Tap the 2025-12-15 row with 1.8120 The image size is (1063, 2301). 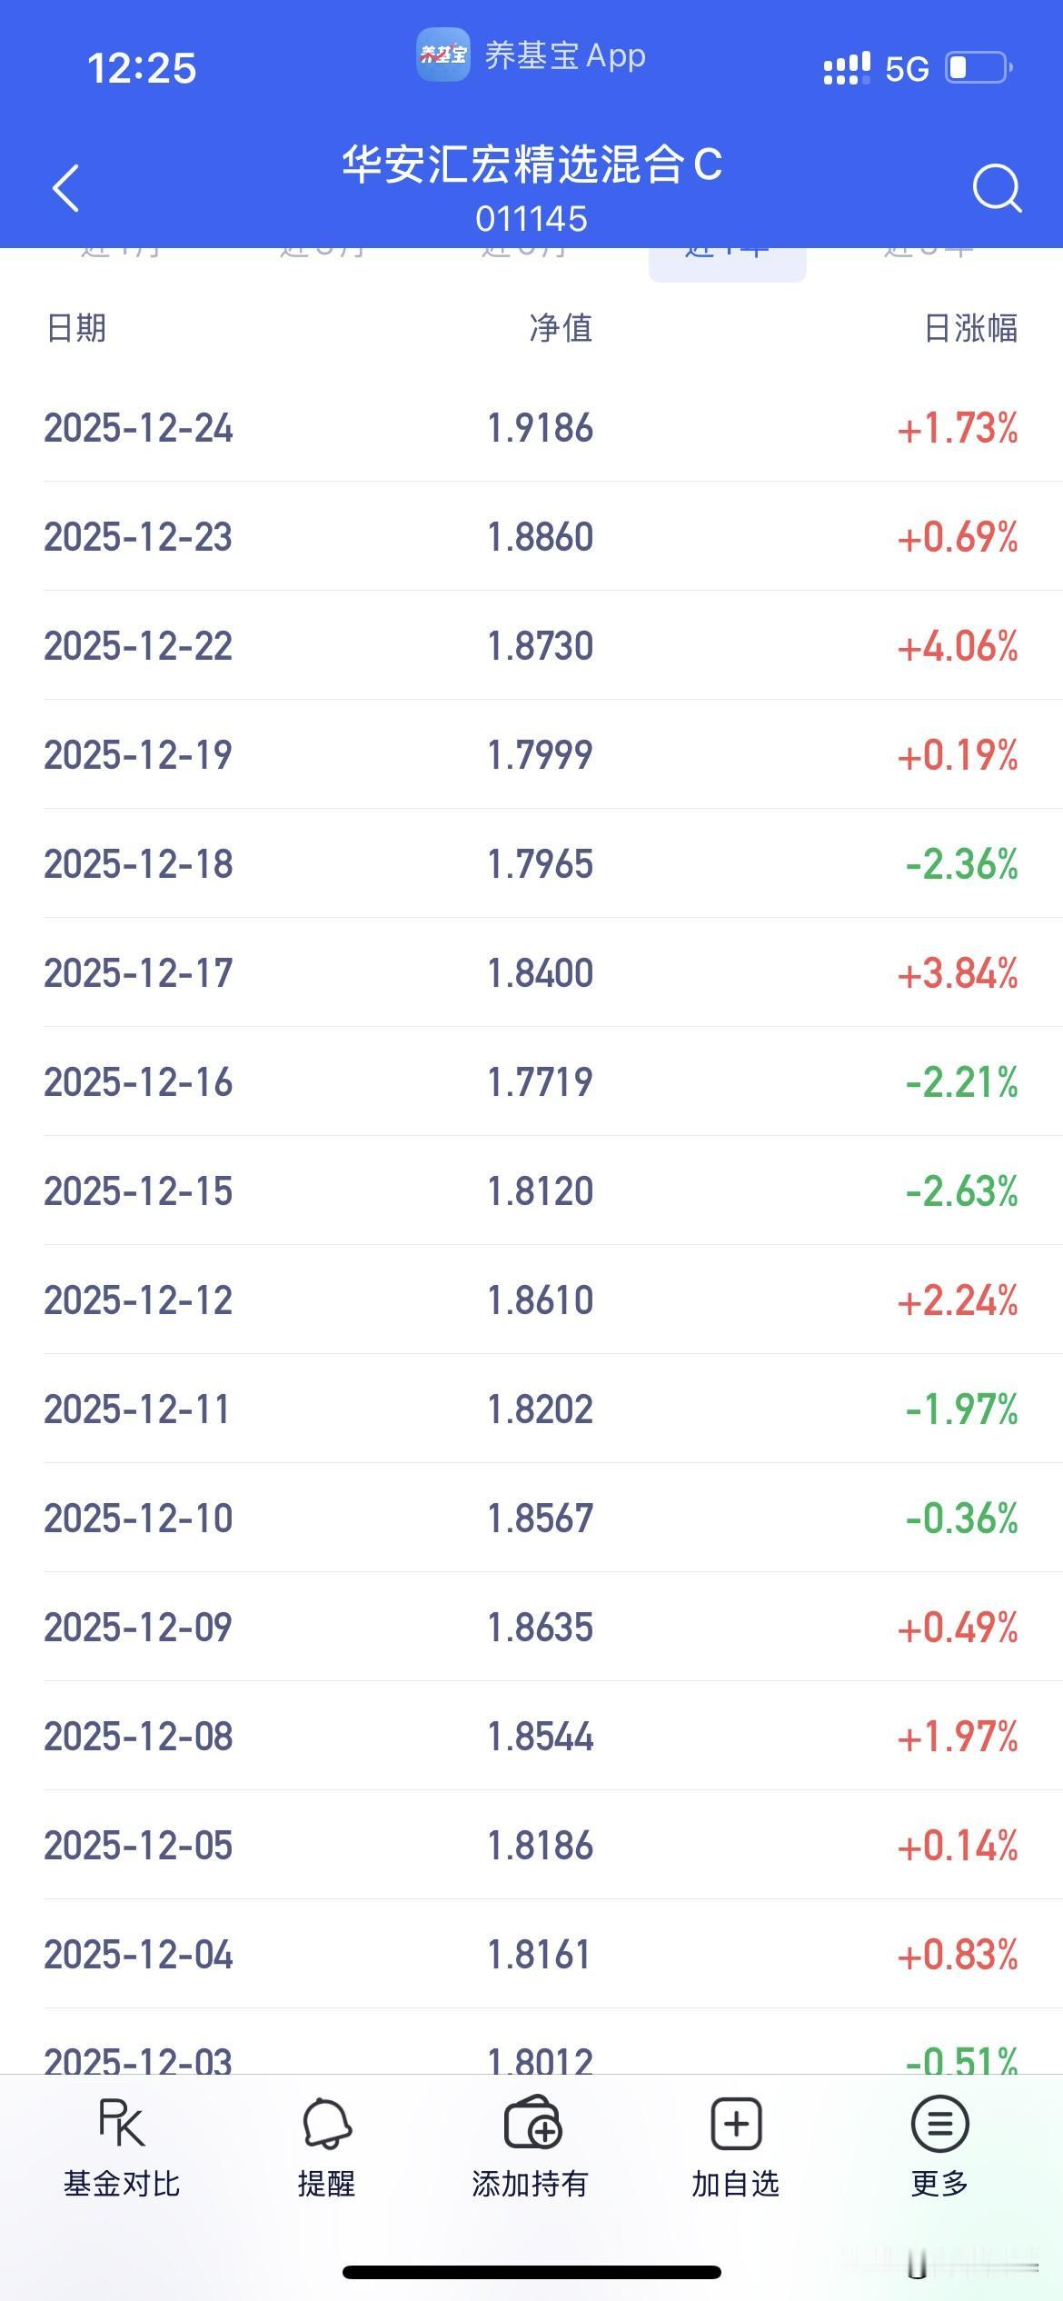coord(531,1191)
